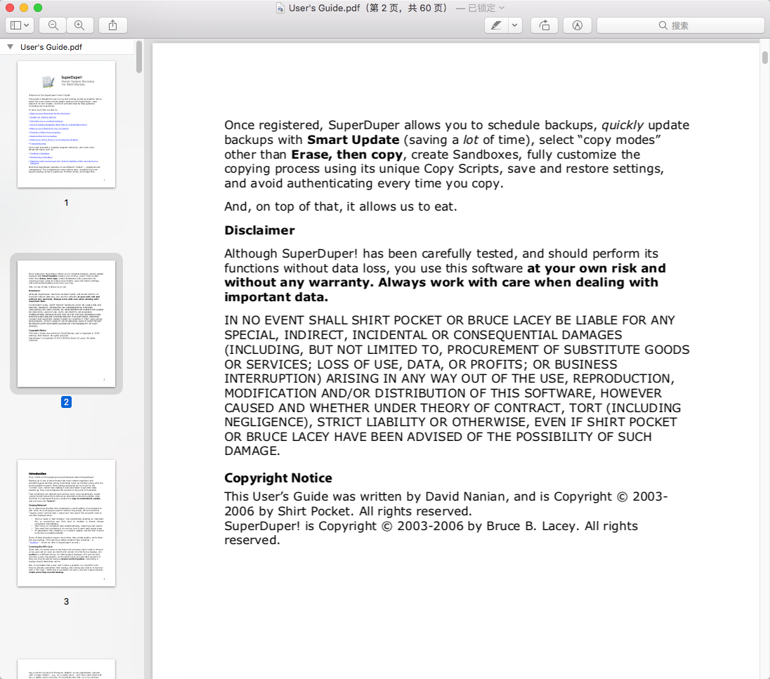Open the sidebar view options button
This screenshot has width=770, height=679.
click(19, 25)
